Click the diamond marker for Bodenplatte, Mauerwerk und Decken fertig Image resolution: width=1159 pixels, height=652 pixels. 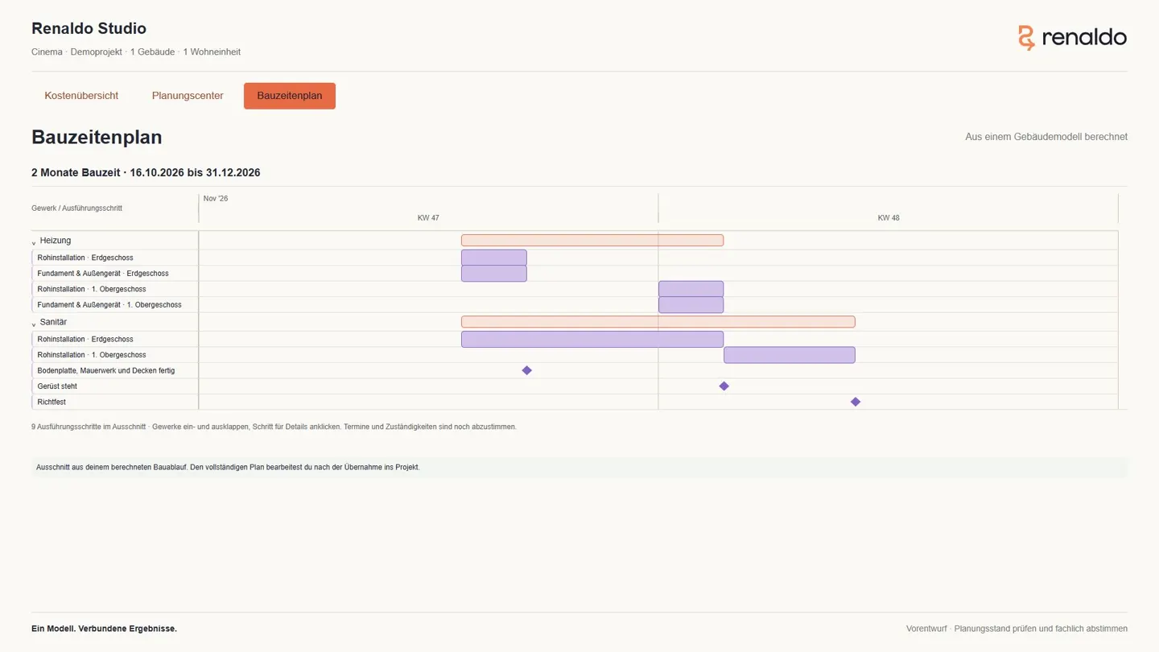pyautogui.click(x=526, y=370)
